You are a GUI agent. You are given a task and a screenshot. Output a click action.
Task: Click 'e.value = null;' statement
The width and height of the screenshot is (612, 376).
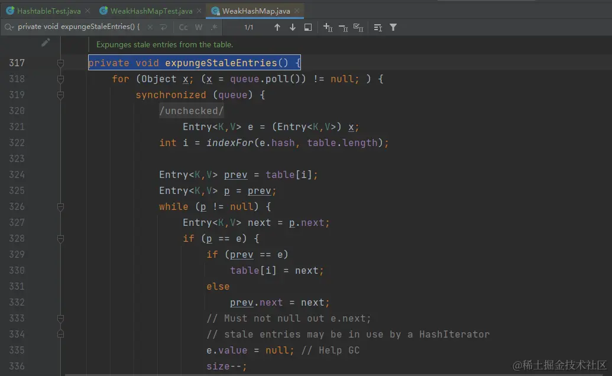(x=250, y=350)
